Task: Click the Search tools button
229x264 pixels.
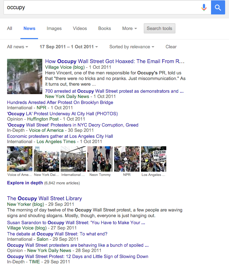Action: pyautogui.click(x=160, y=29)
